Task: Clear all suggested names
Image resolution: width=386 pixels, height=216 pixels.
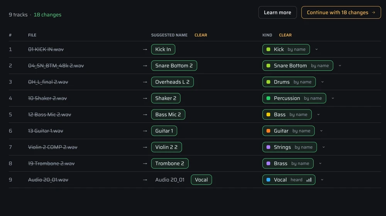Action: 201,35
